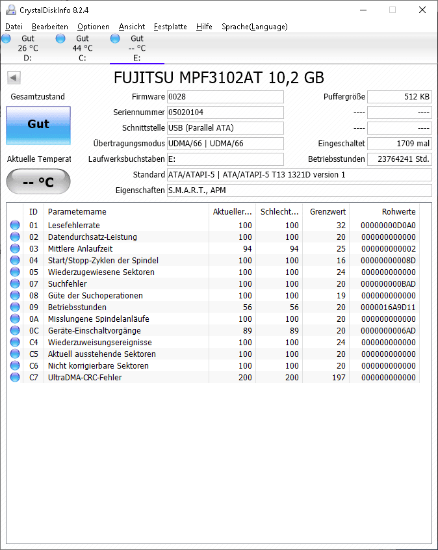
Task: Click status orb for Nicht korrigierbare Sektoren
Action: [x=15, y=365]
